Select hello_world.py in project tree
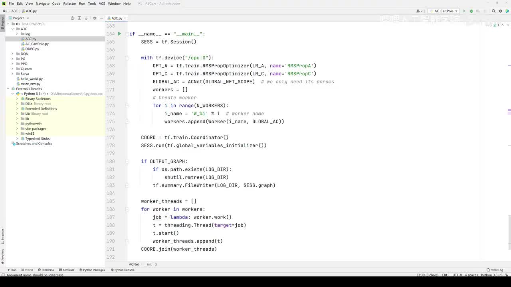Viewport: 511px width, 287px height. tap(32, 79)
